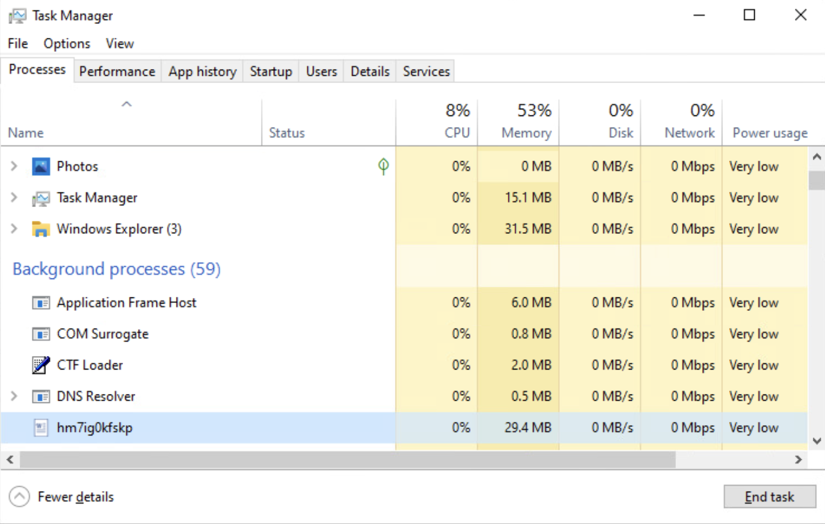Expand the Photos process group
Screen dimensions: 825x524
[14, 166]
